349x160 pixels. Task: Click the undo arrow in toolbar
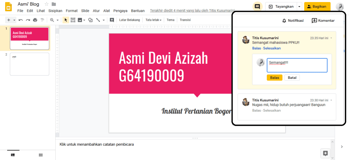tap(21, 20)
